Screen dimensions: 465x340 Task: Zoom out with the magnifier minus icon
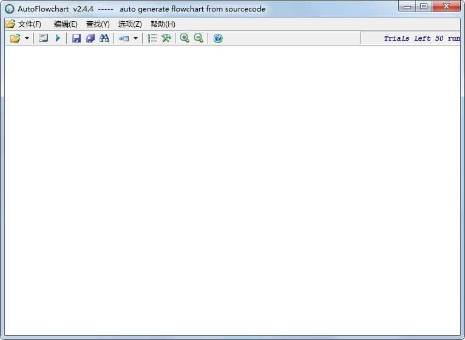(x=199, y=38)
